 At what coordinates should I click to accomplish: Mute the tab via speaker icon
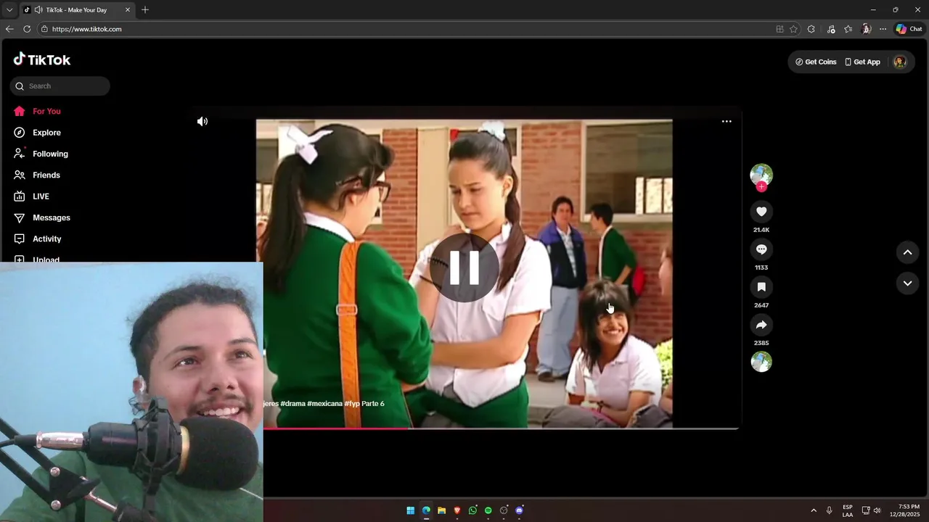click(x=38, y=10)
